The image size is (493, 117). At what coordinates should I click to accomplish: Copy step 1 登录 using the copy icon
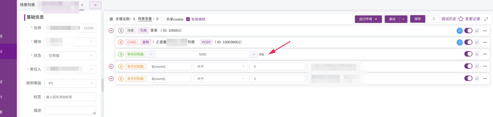(477, 31)
